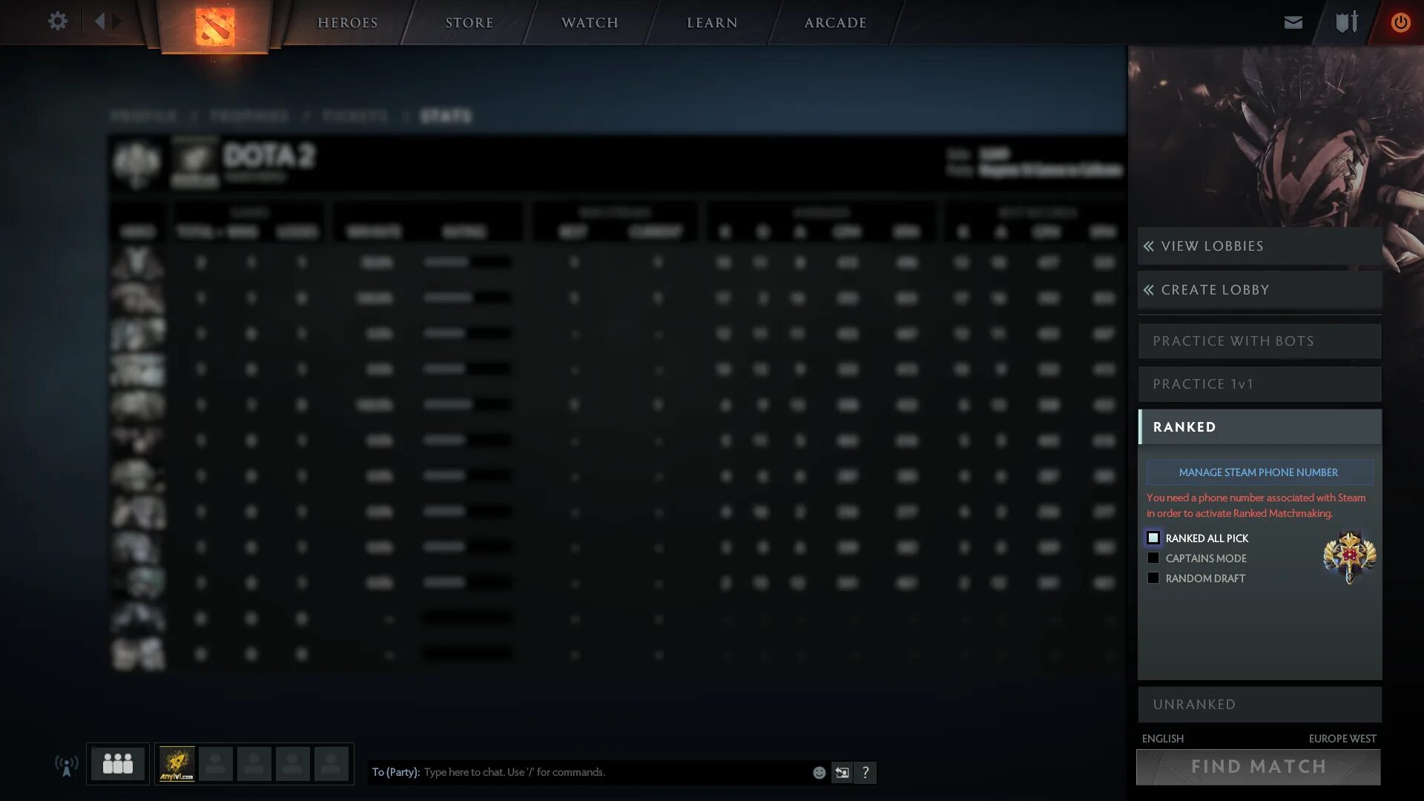Click Manage Steam Phone Number link
Image resolution: width=1424 pixels, height=801 pixels.
click(x=1259, y=472)
